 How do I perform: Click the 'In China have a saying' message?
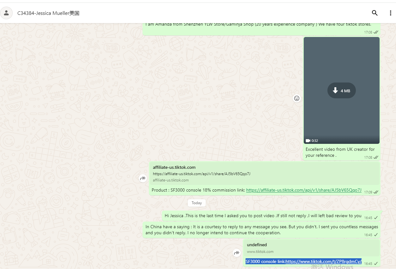tap(261, 230)
